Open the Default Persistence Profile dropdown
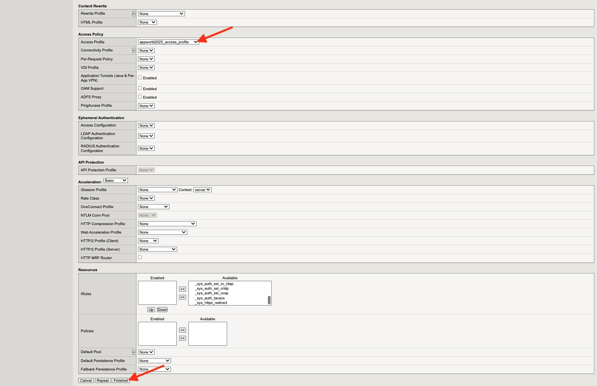 (x=154, y=361)
